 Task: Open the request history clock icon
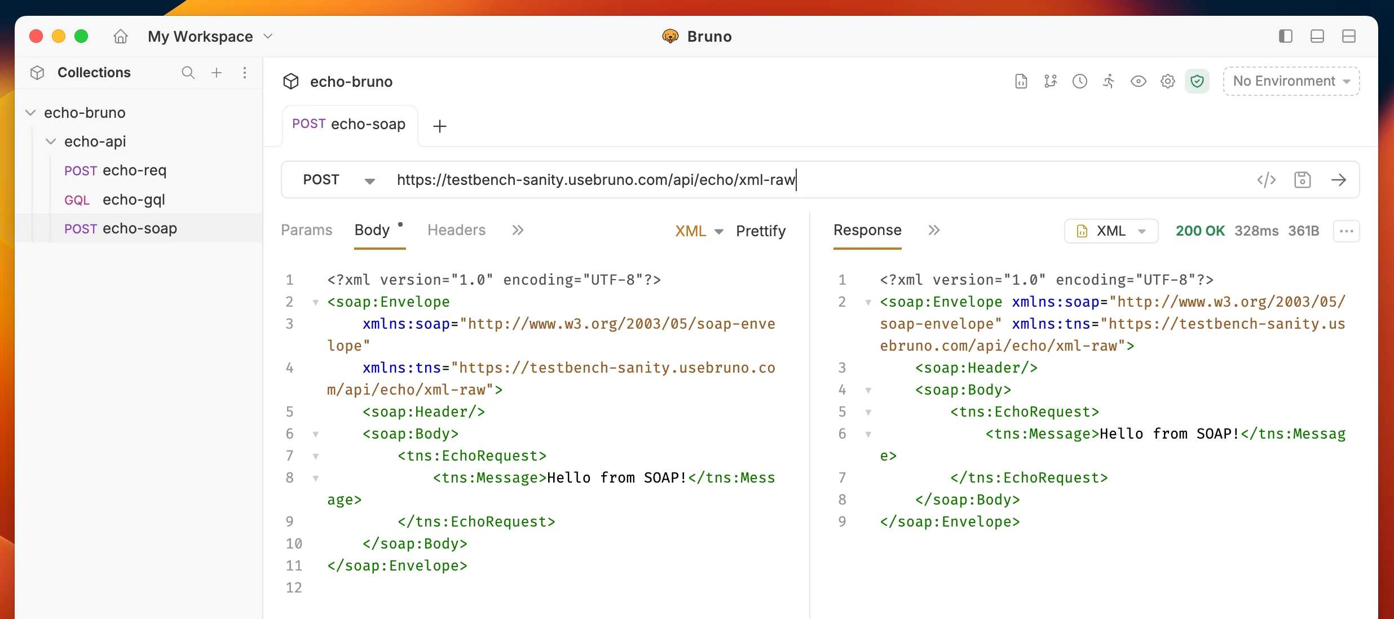coord(1080,81)
